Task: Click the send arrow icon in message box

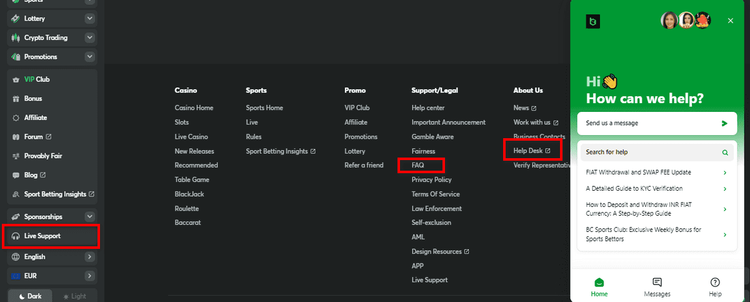Action: click(x=724, y=123)
